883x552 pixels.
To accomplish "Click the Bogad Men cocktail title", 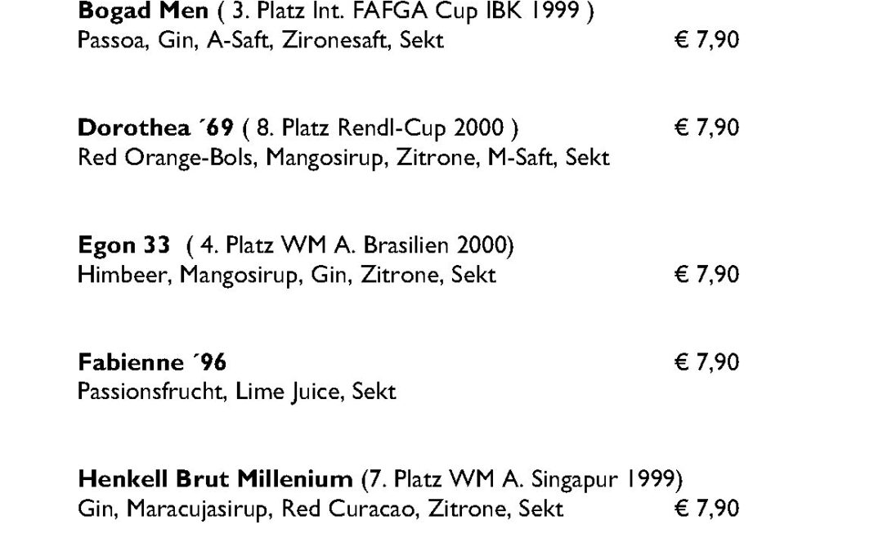I will [143, 11].
